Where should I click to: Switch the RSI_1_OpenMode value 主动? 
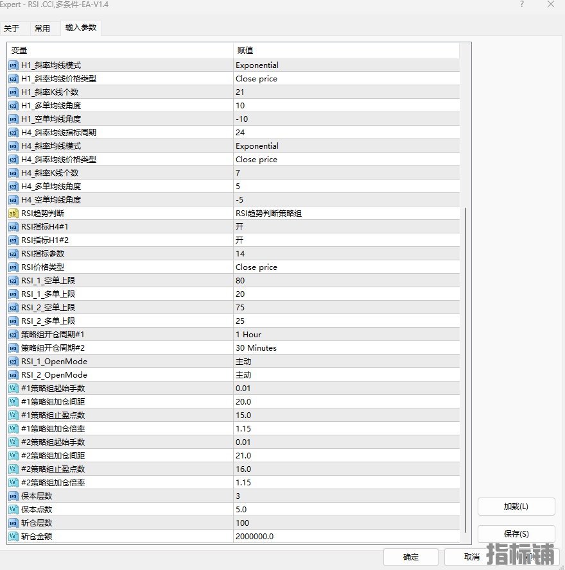point(243,362)
